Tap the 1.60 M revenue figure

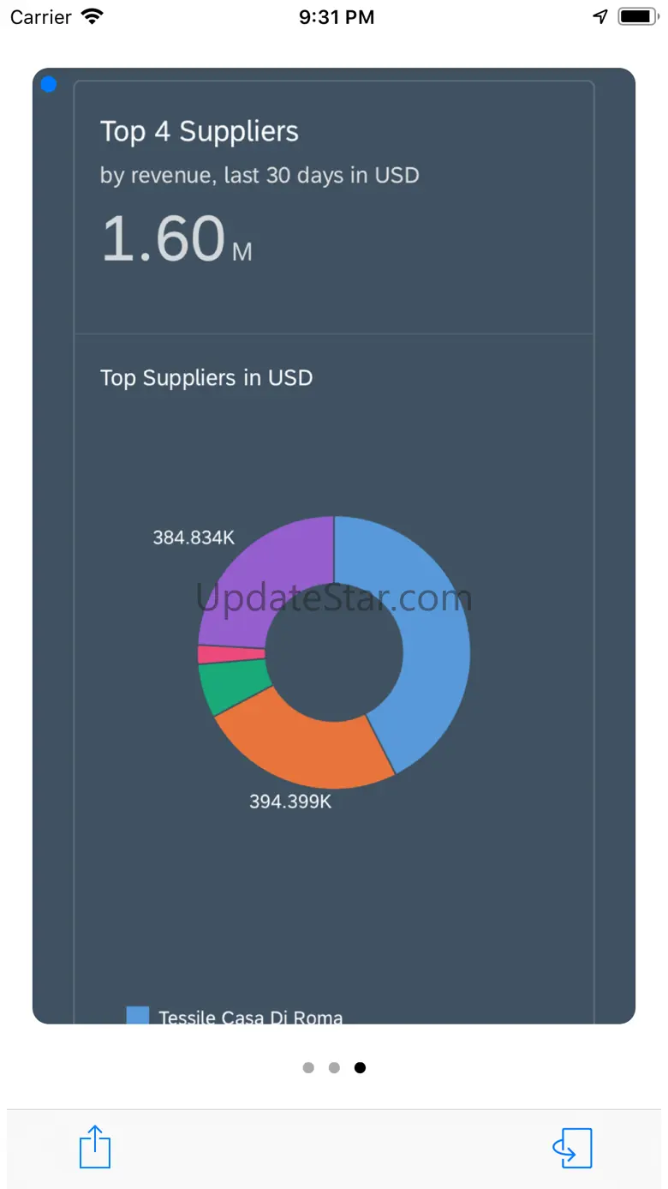[176, 238]
